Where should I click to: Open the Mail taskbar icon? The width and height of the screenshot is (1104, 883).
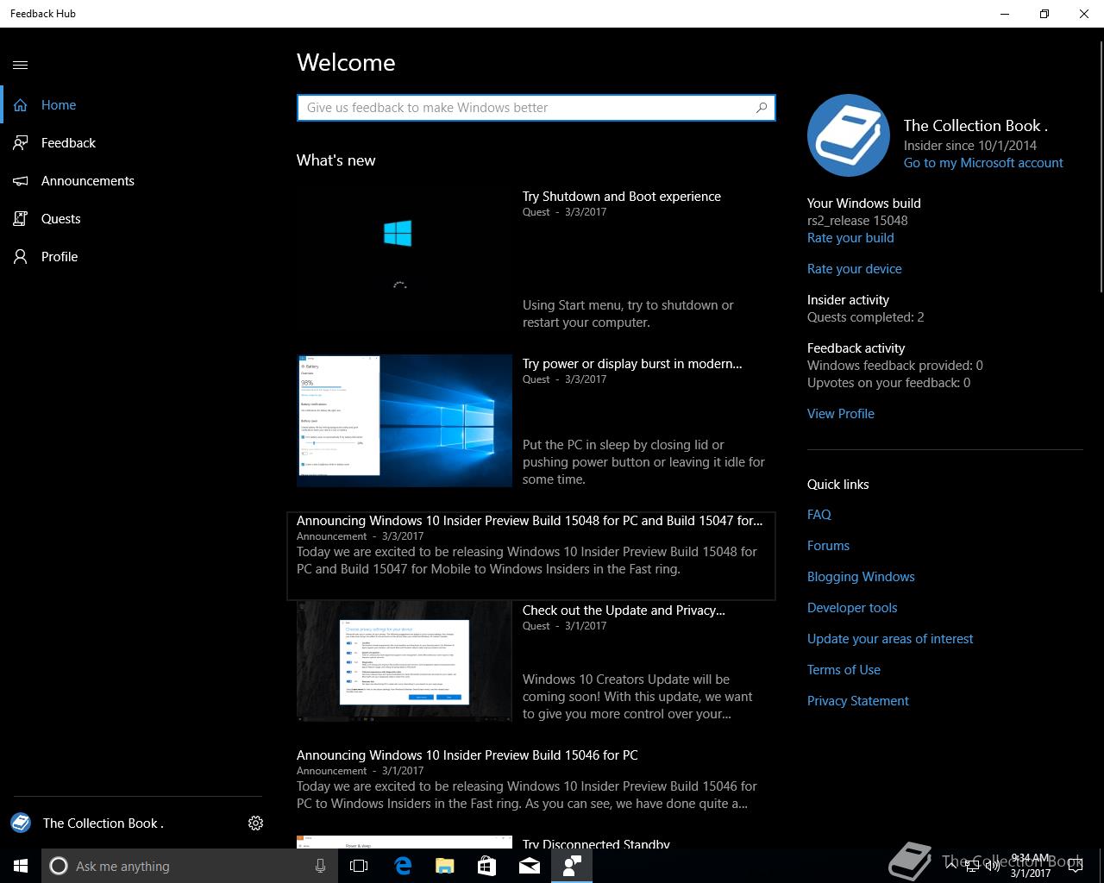pyautogui.click(x=530, y=866)
